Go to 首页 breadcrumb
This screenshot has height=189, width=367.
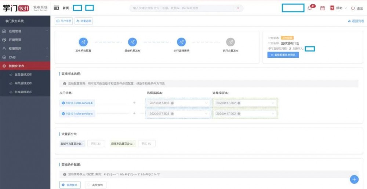click(66, 8)
